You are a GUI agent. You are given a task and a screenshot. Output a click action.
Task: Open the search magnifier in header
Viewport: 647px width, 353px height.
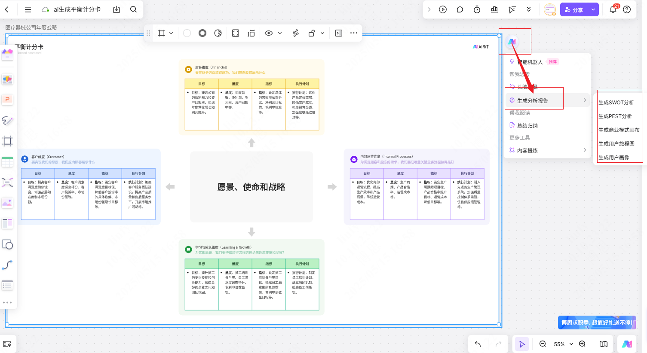134,9
